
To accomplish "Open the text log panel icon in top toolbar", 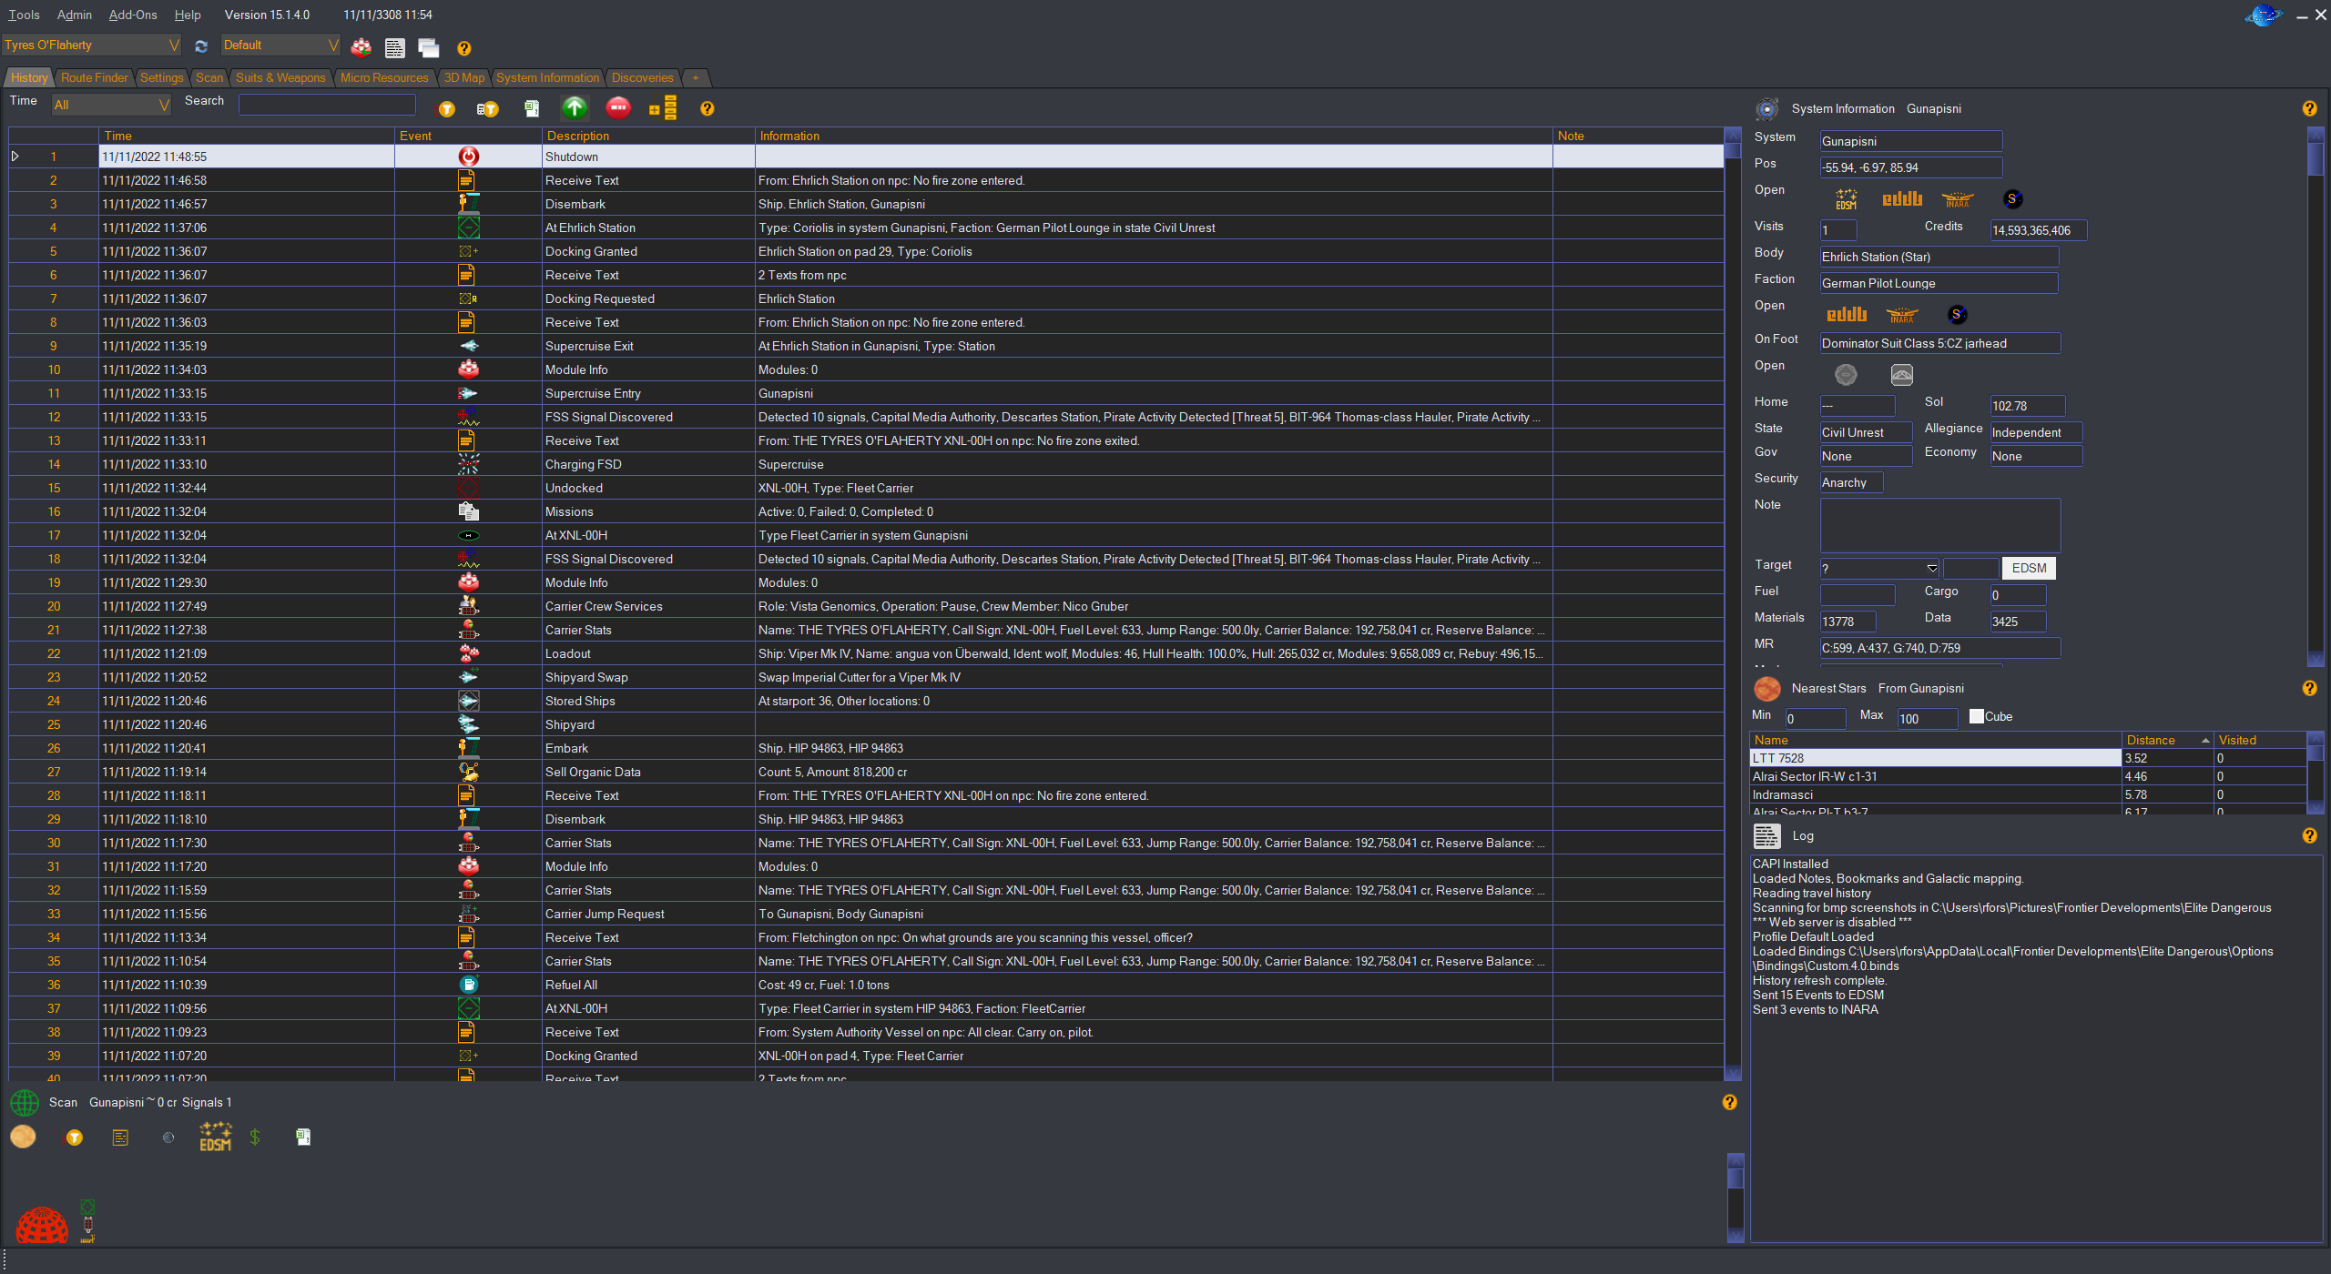I will coord(394,47).
